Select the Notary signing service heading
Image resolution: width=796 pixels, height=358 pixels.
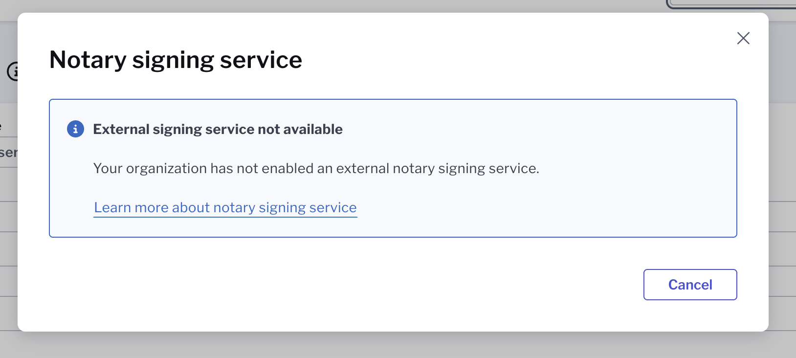point(176,60)
